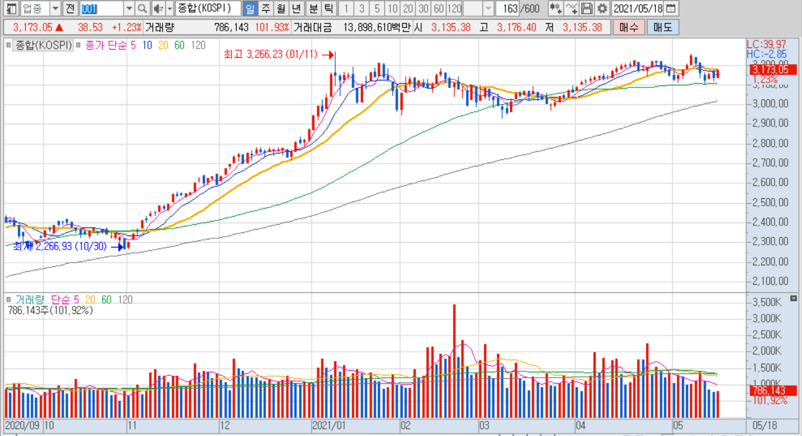Image resolution: width=802 pixels, height=436 pixels.
Task: Click the add line indicator icon
Action: pyautogui.click(x=572, y=8)
